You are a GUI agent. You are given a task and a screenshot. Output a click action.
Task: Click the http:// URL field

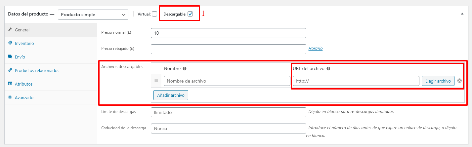tap(356, 81)
